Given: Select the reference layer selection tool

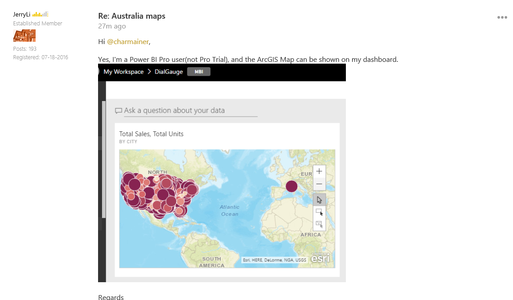Looking at the screenshot, I should pyautogui.click(x=319, y=224).
